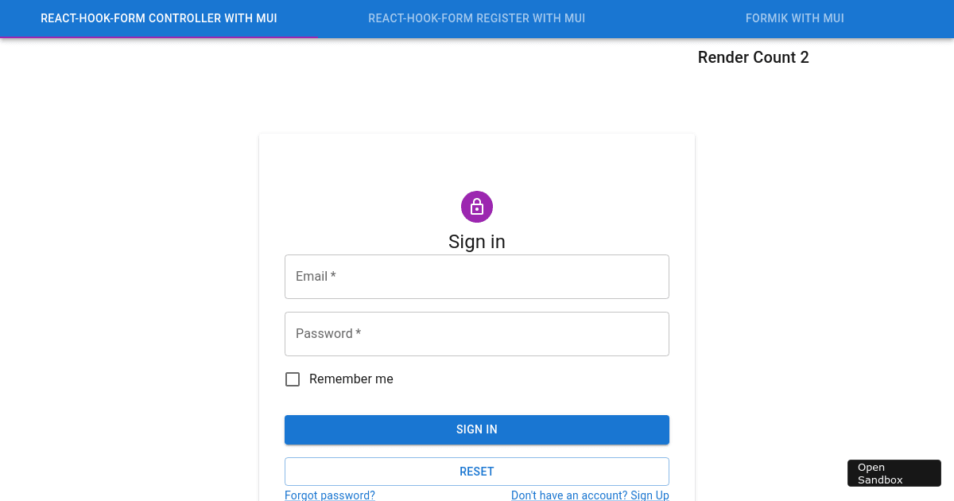Submit with the blue SIGN IN button

(x=477, y=429)
